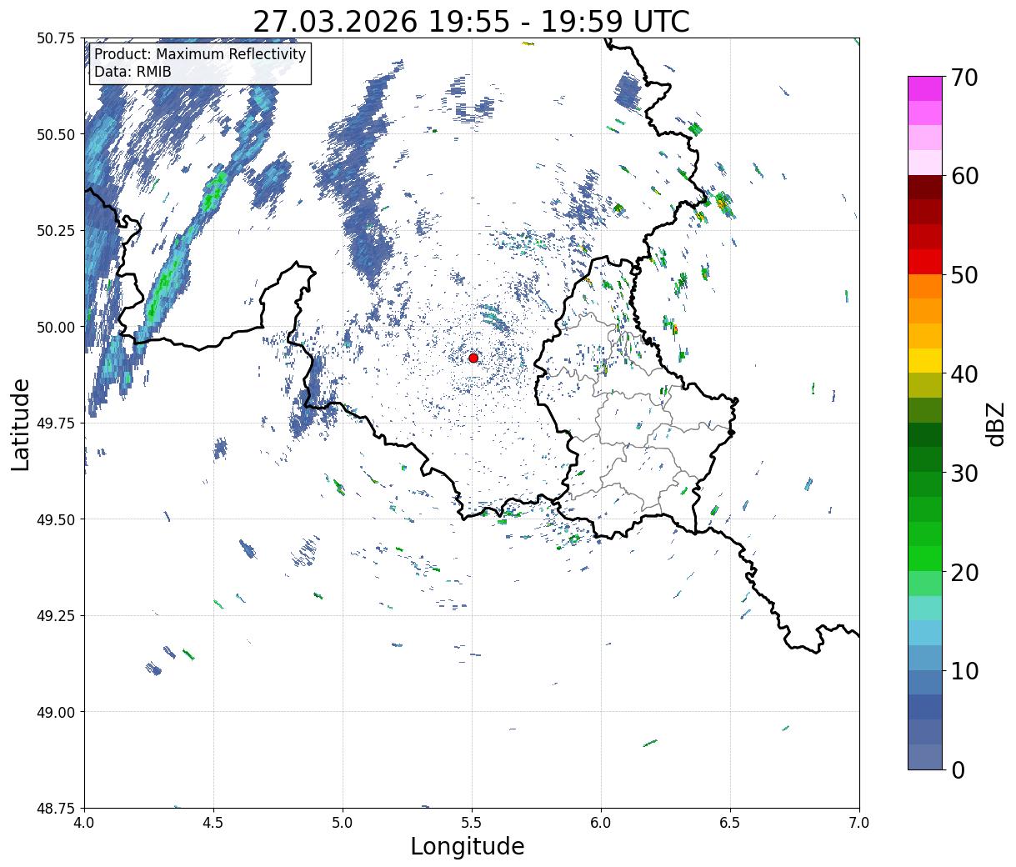1016x867 pixels.
Task: Click 'Product: Maximum Reflectivity' text
Action: click(x=200, y=54)
